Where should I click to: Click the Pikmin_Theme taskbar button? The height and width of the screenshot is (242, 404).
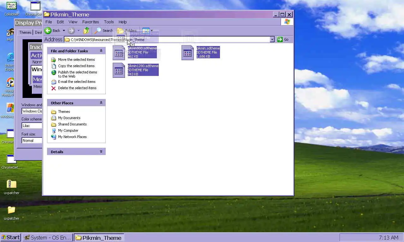tap(99, 238)
